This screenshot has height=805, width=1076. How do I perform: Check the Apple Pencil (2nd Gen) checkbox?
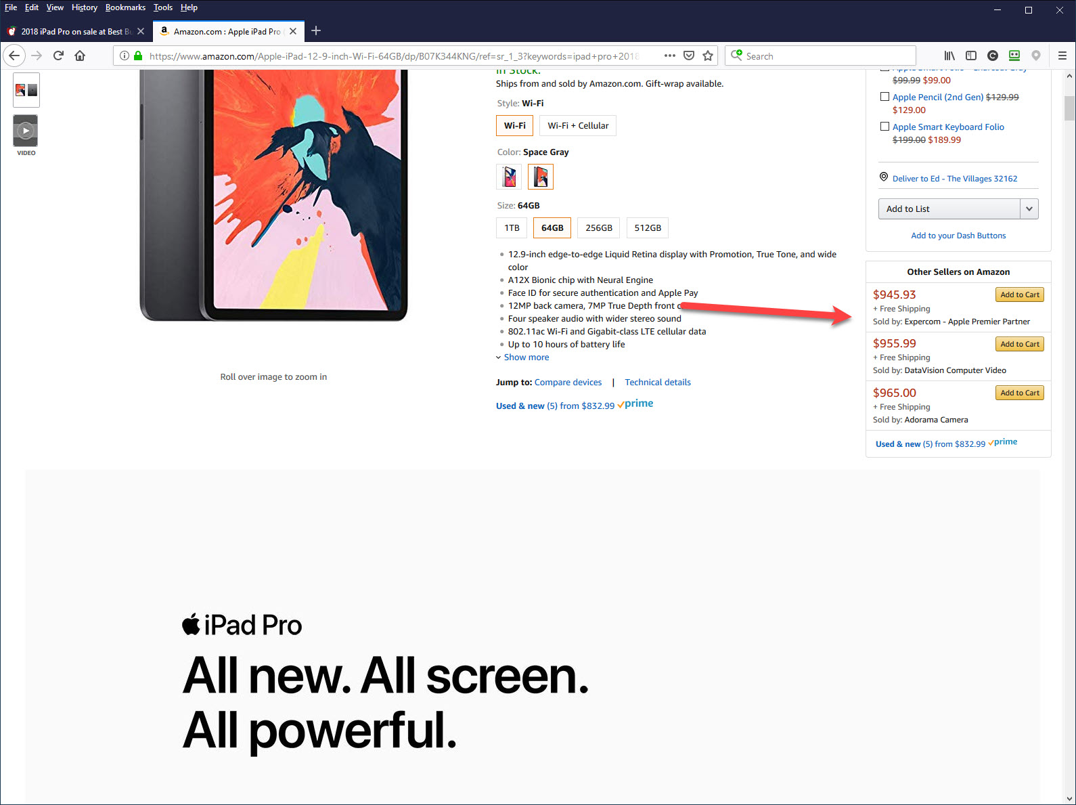[x=884, y=97]
